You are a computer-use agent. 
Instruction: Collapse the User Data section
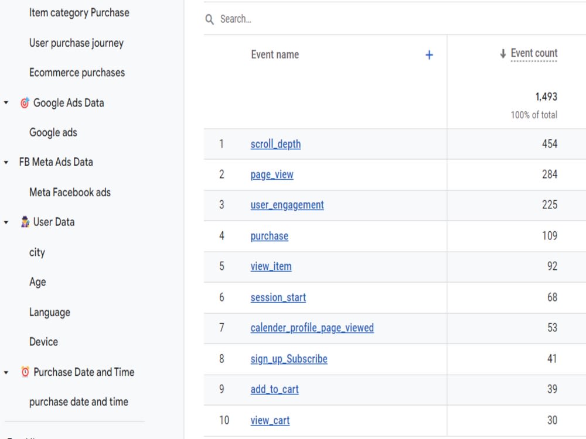7,222
